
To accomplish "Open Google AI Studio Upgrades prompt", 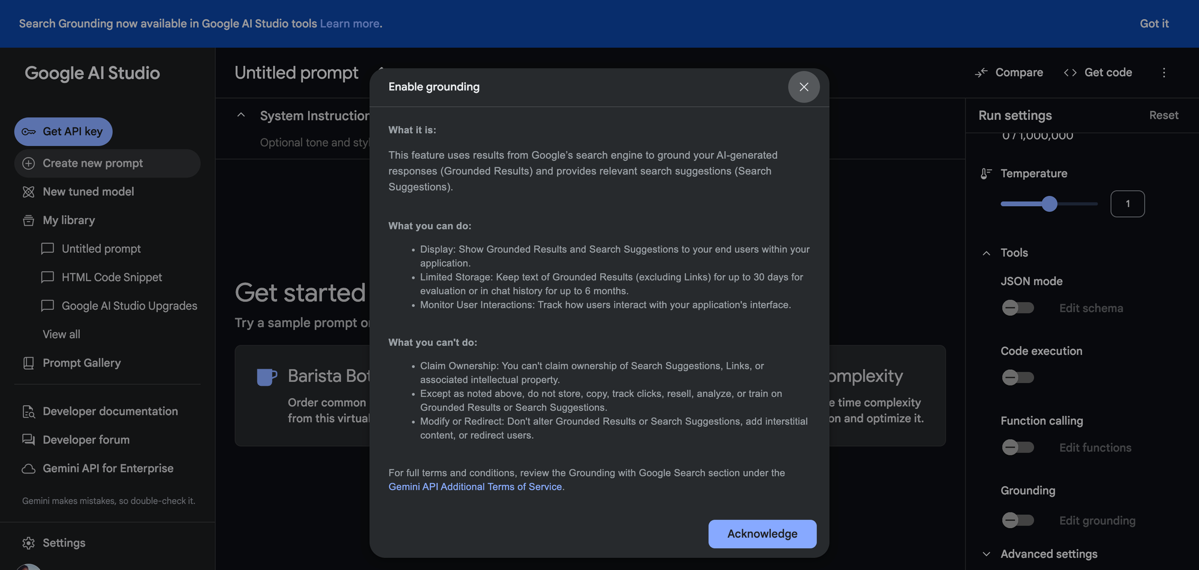I will point(129,306).
